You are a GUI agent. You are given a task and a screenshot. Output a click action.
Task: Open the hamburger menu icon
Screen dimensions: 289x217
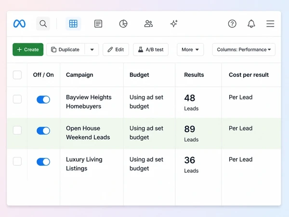(x=270, y=24)
